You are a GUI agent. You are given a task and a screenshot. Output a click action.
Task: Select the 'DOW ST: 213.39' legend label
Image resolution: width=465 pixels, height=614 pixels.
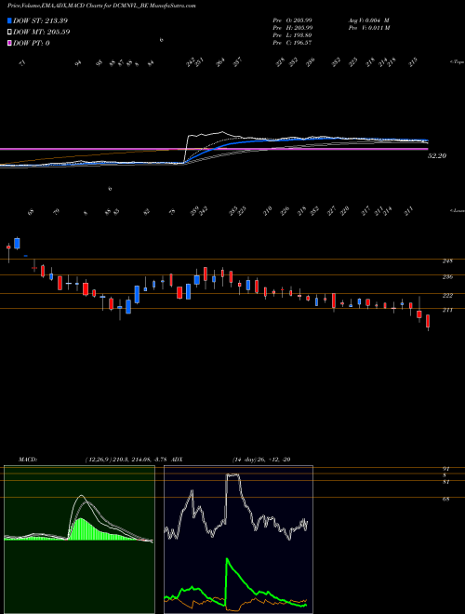coord(40,20)
